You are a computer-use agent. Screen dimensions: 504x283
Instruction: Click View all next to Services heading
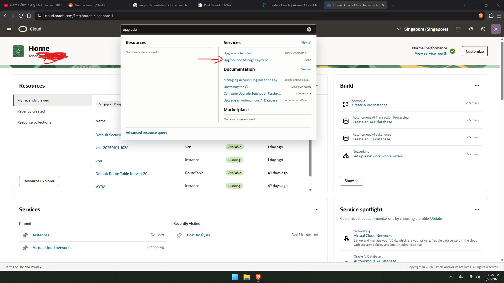pos(306,42)
